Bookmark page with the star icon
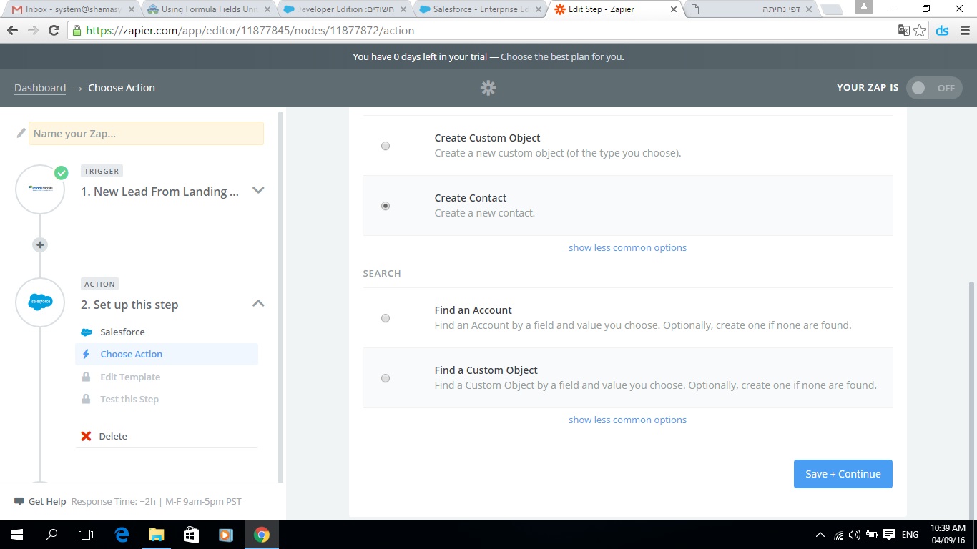Viewport: 977px width, 549px height. click(x=920, y=31)
